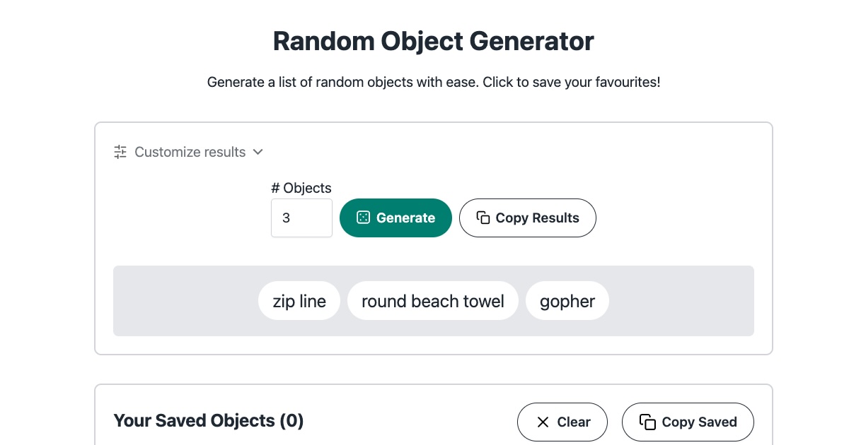Click the X icon in Clear button

(543, 422)
